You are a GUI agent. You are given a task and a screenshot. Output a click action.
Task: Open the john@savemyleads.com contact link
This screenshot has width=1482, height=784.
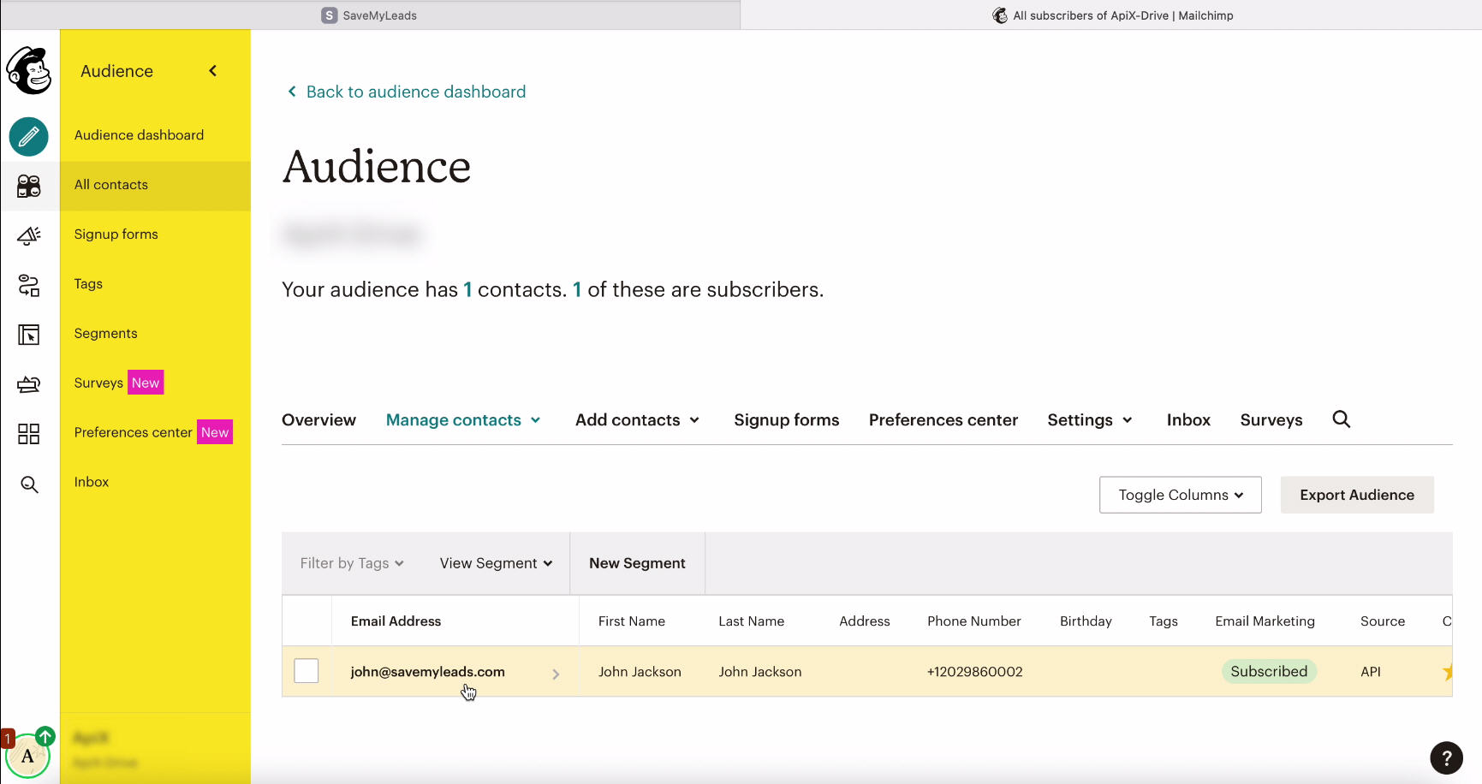click(x=427, y=672)
